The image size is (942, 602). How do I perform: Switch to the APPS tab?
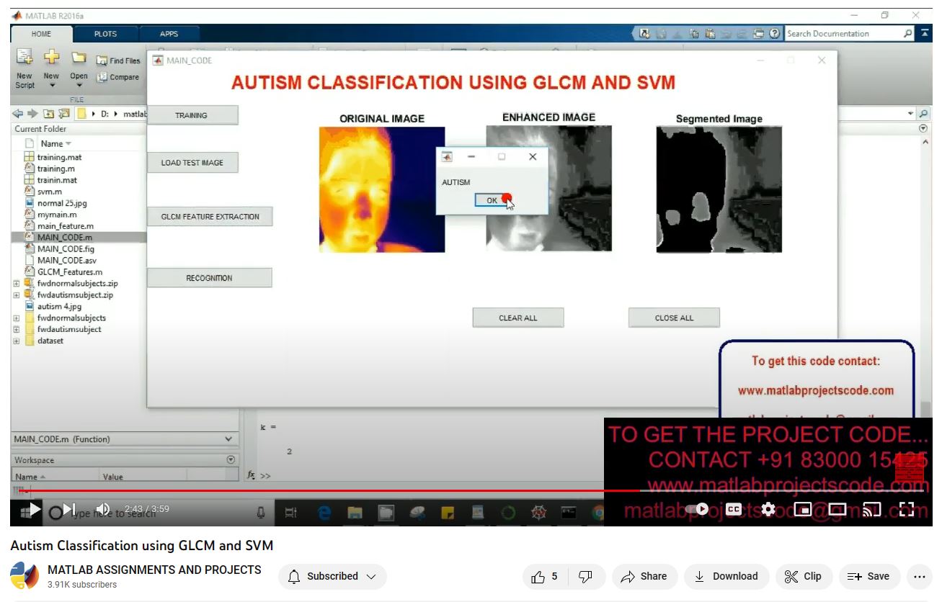(x=169, y=34)
